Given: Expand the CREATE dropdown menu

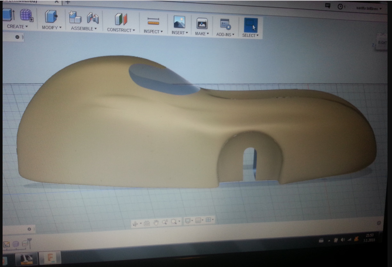Looking at the screenshot, I should (x=17, y=27).
